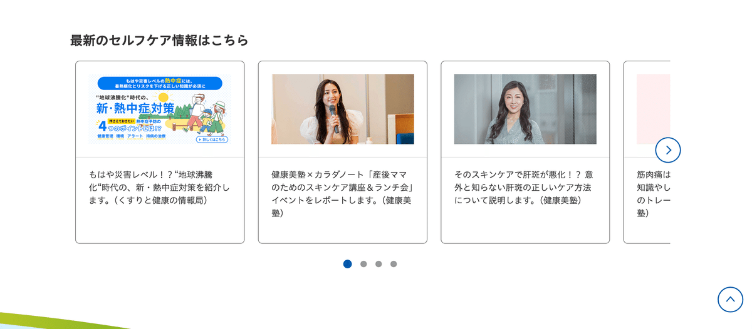Screen dimensions: 752x329
Task: Click the 最新のセルフケア情報はこちら heading
Action: 159,40
